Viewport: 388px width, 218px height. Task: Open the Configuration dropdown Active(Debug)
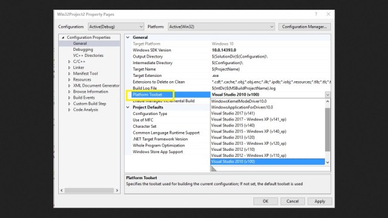pyautogui.click(x=116, y=27)
